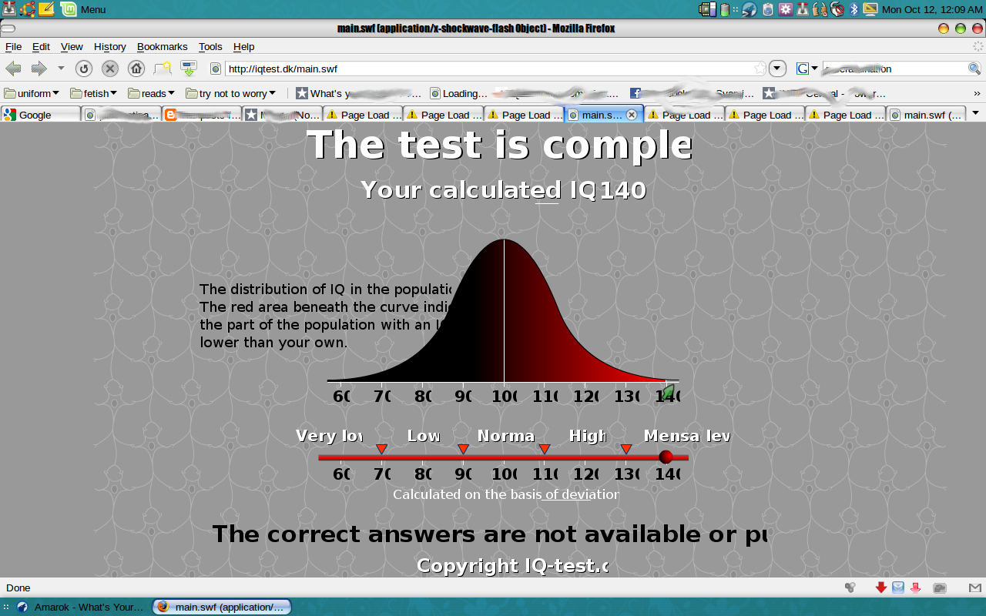Click the Bluetooth tray icon
The width and height of the screenshot is (986, 616).
click(854, 9)
